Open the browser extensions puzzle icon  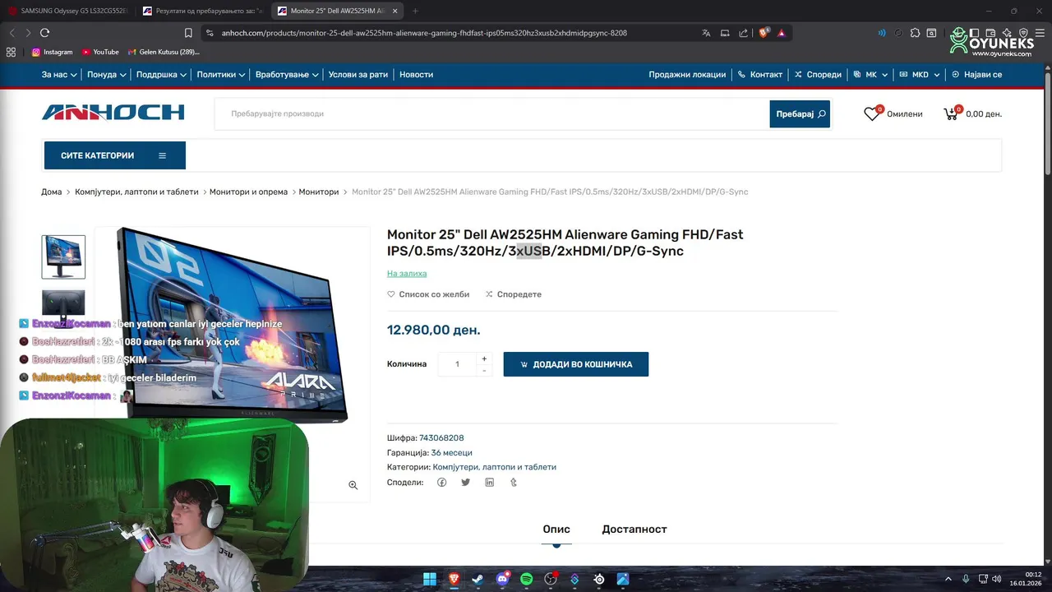point(915,33)
